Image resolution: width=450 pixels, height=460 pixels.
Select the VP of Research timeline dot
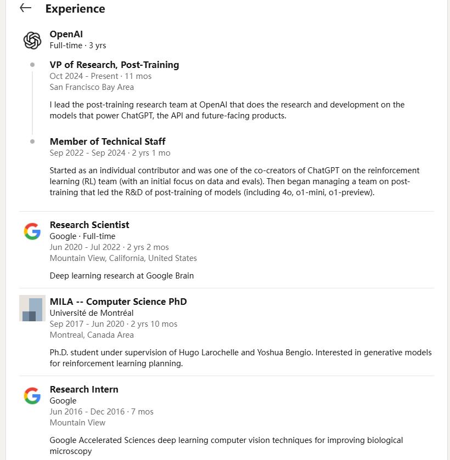pos(32,65)
